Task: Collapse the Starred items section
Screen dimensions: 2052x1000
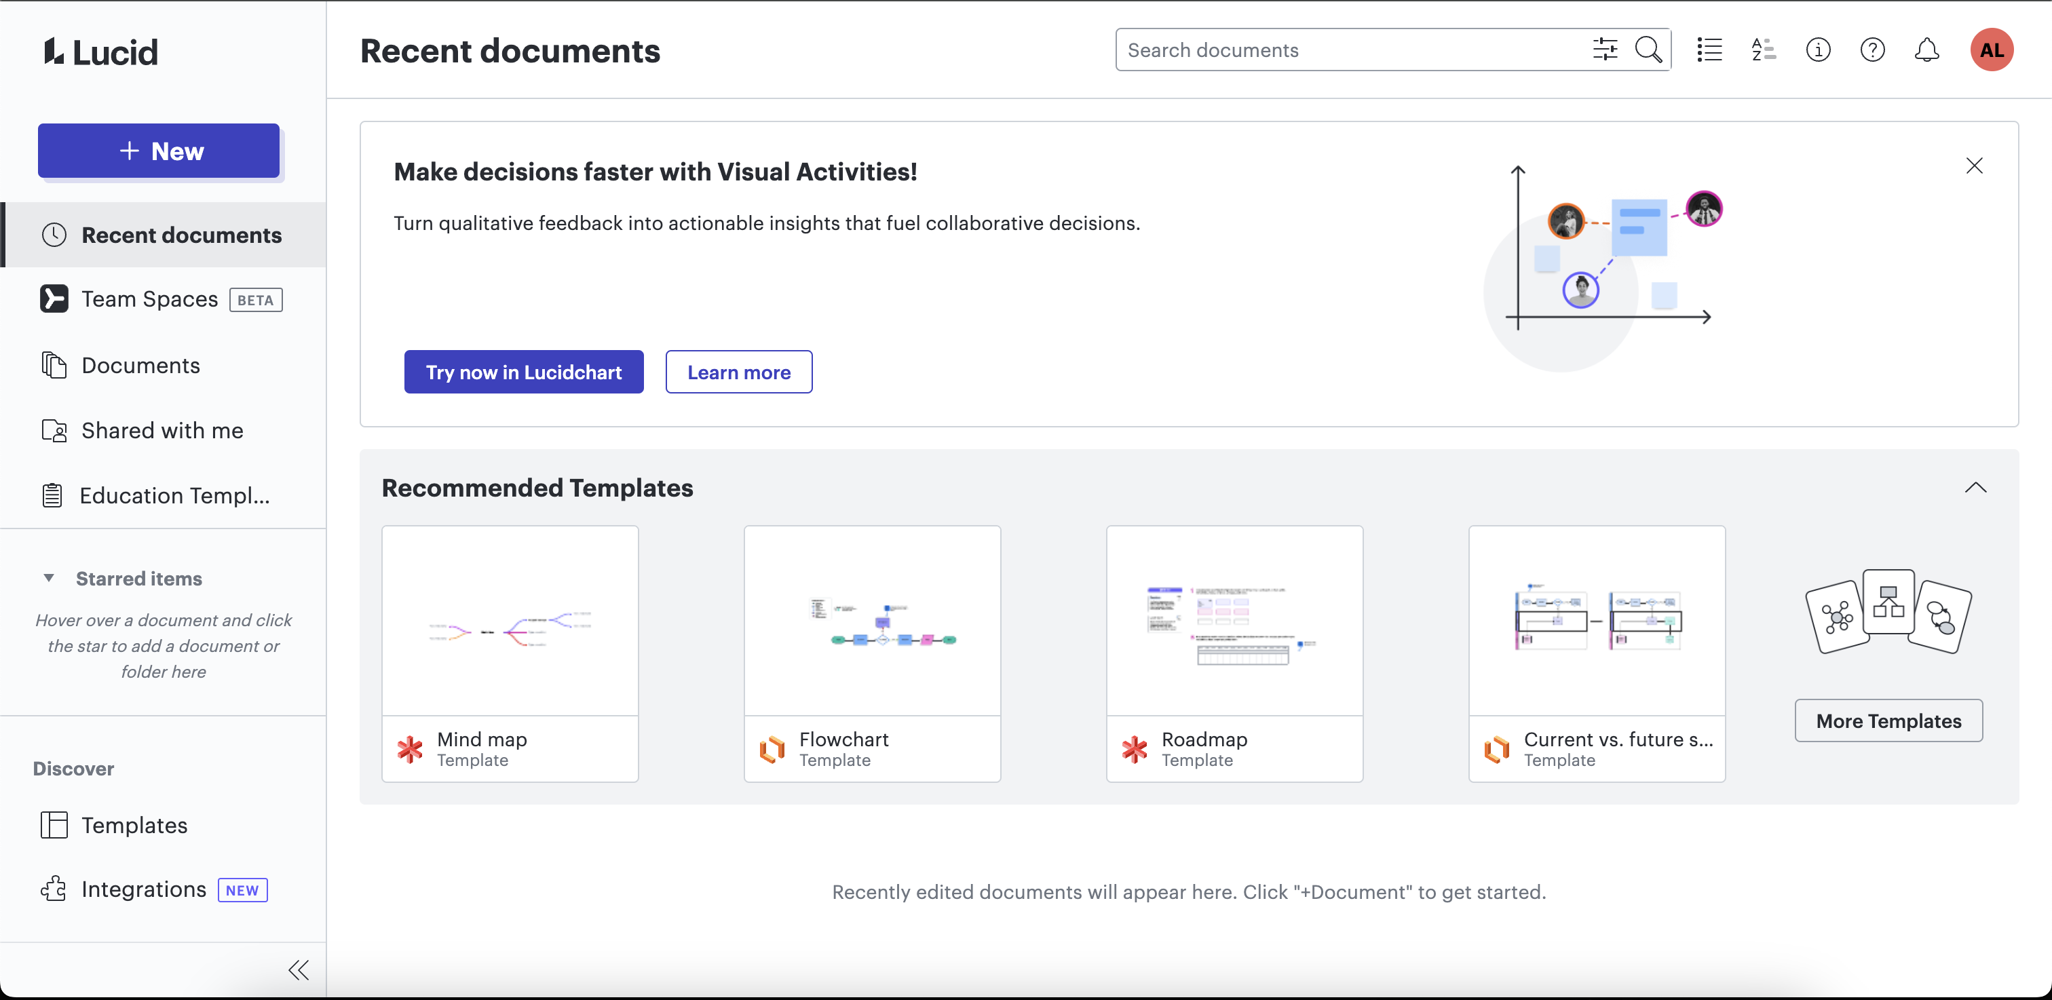Action: pos(49,578)
